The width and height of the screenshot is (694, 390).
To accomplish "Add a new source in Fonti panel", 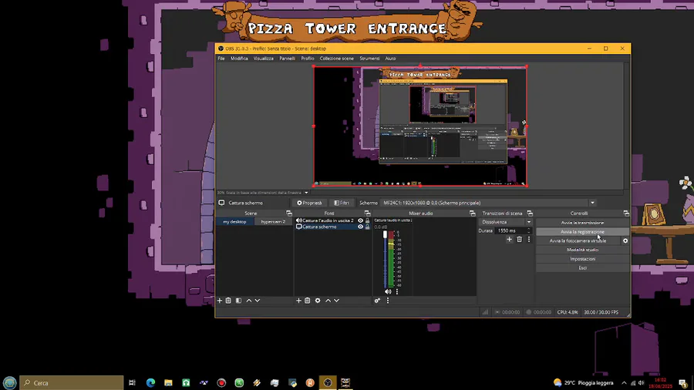I will click(298, 301).
